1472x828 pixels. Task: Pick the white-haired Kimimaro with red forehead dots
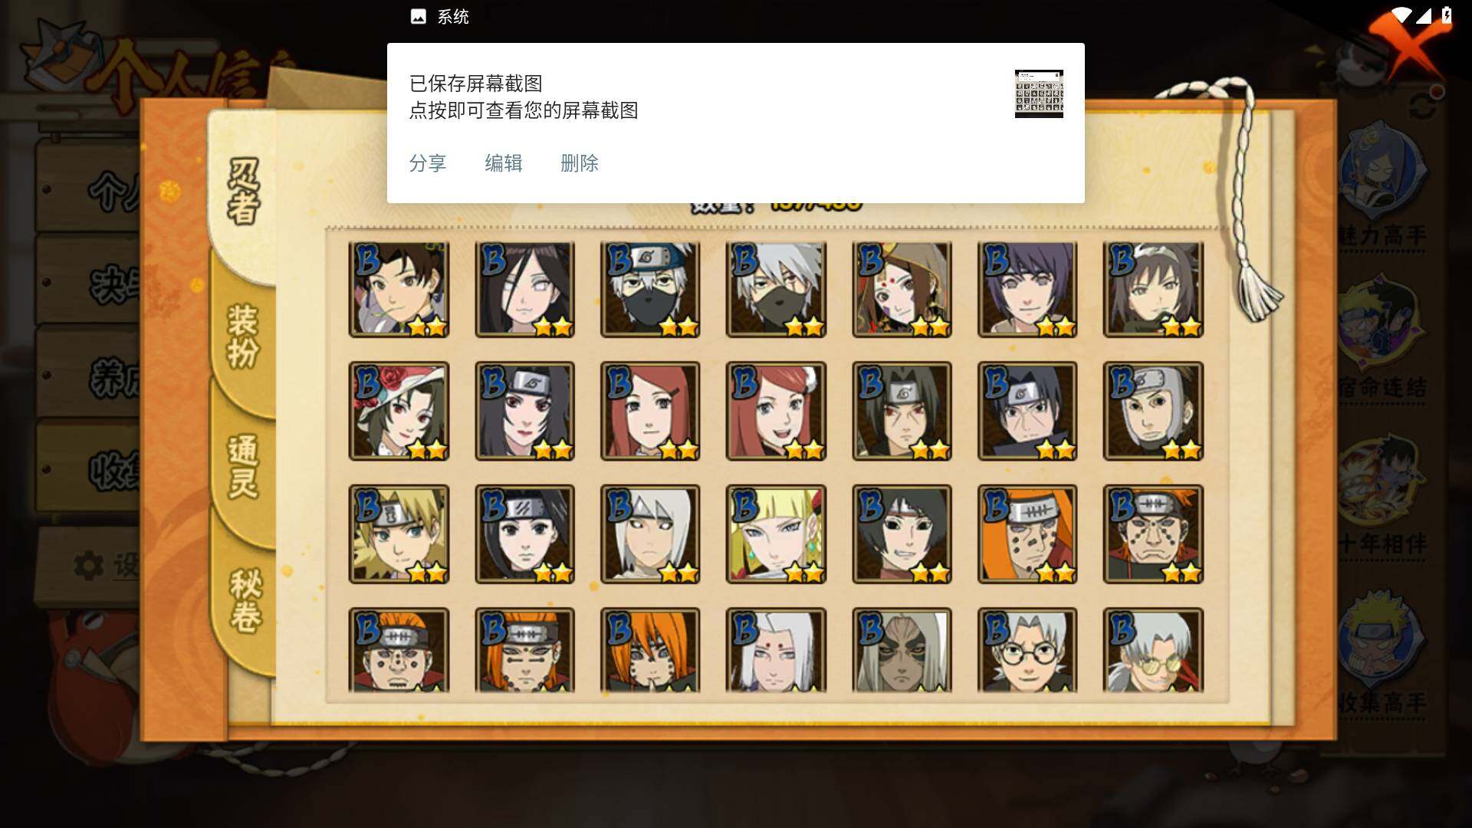pyautogui.click(x=776, y=651)
